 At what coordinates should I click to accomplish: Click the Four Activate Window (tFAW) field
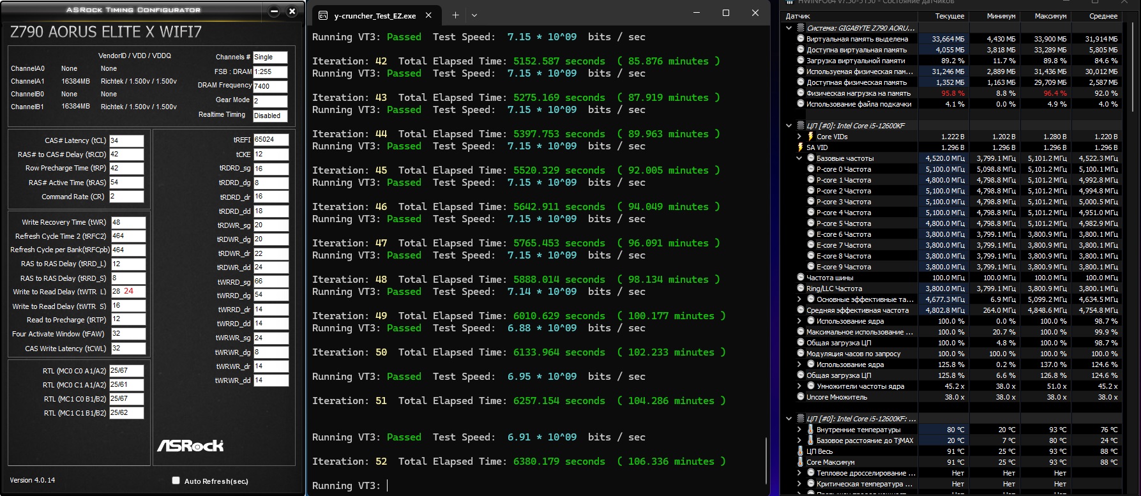(128, 334)
